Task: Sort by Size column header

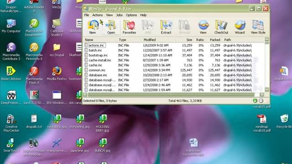Action: (184, 40)
